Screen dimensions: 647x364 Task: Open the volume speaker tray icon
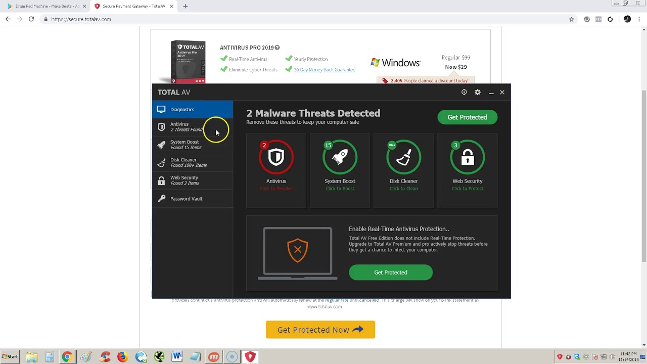pos(612,357)
